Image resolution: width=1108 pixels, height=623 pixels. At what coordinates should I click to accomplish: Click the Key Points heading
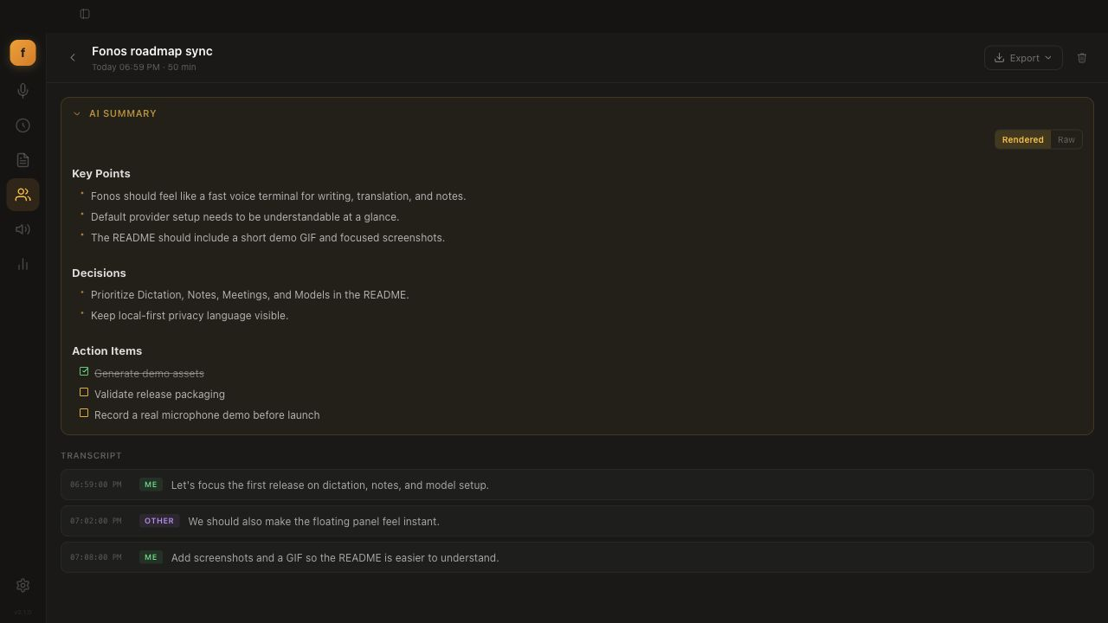pyautogui.click(x=101, y=174)
